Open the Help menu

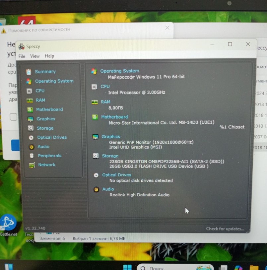click(x=49, y=56)
